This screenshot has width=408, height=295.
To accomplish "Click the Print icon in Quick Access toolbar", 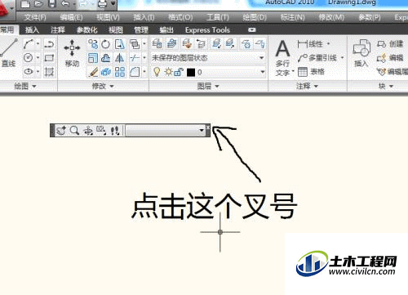I will coord(102,3).
